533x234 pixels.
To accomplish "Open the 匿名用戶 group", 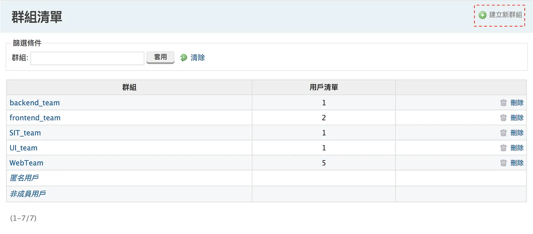I will click(24, 178).
